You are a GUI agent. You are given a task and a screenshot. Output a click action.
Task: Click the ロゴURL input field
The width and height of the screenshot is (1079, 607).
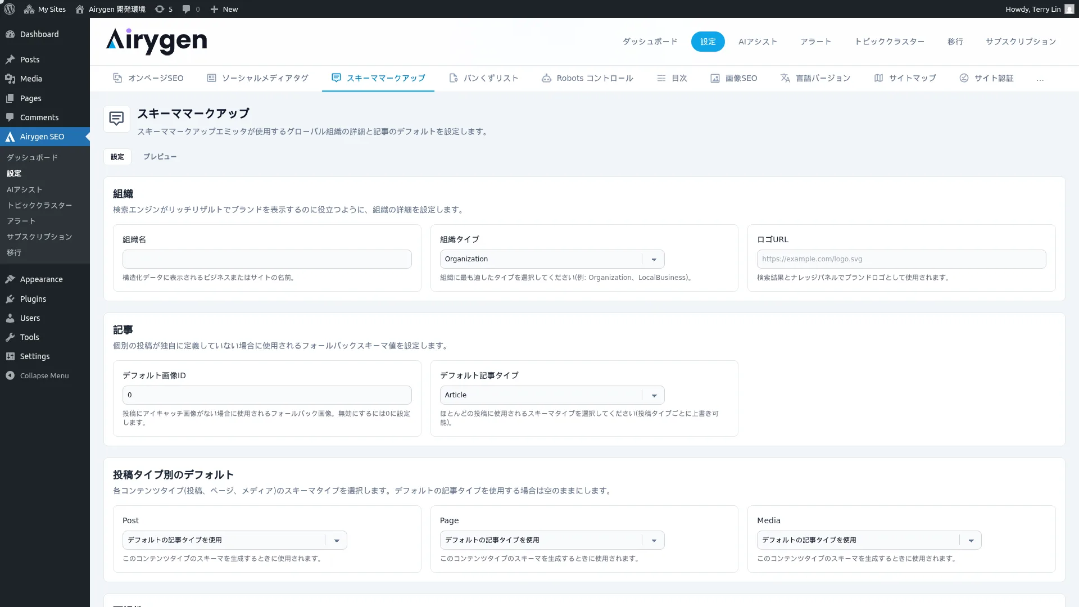[x=901, y=259]
